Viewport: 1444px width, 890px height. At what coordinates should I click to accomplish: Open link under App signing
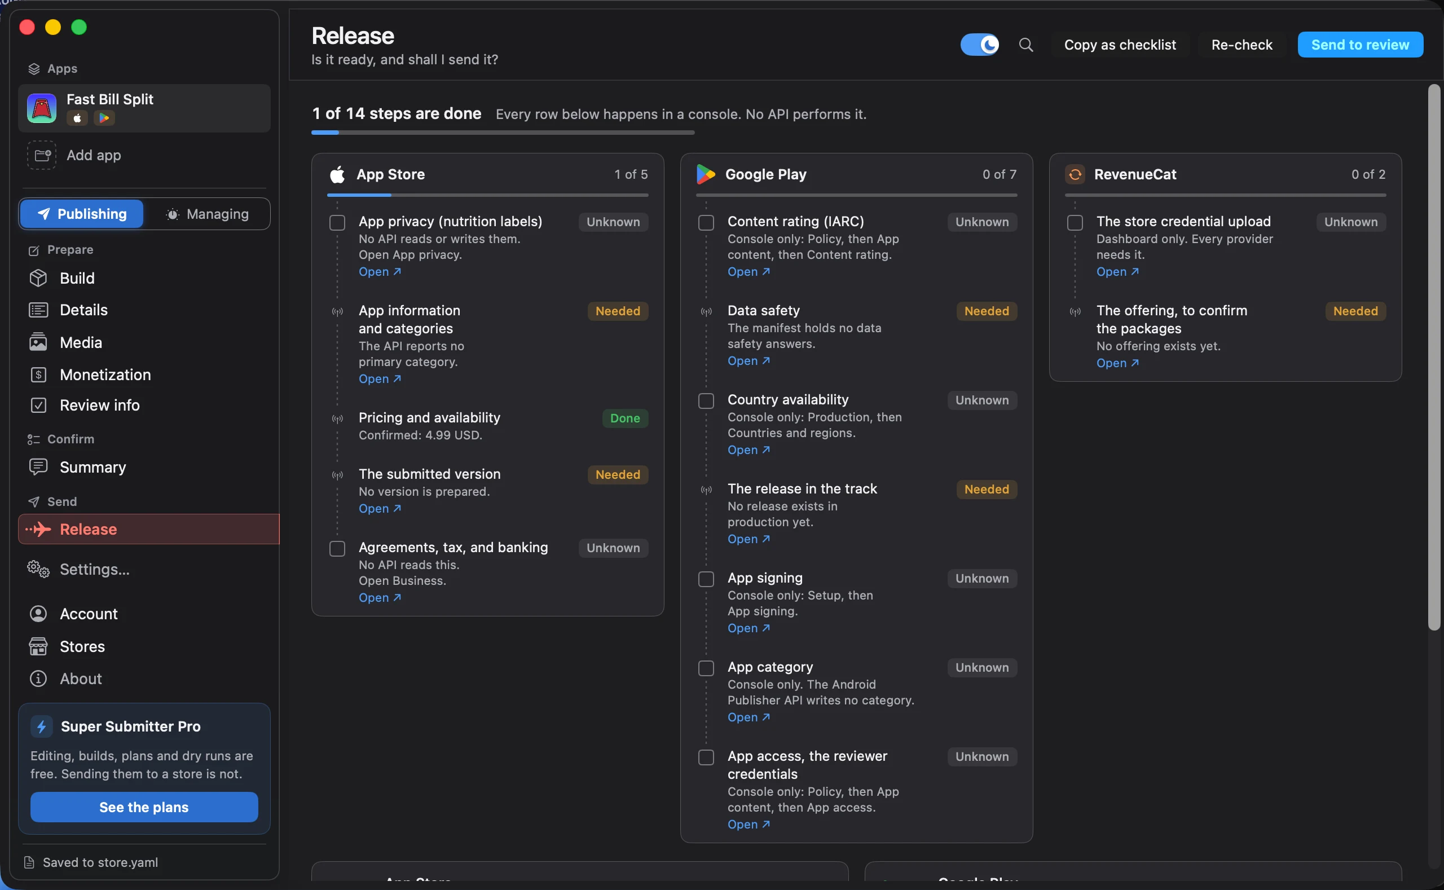click(x=749, y=628)
